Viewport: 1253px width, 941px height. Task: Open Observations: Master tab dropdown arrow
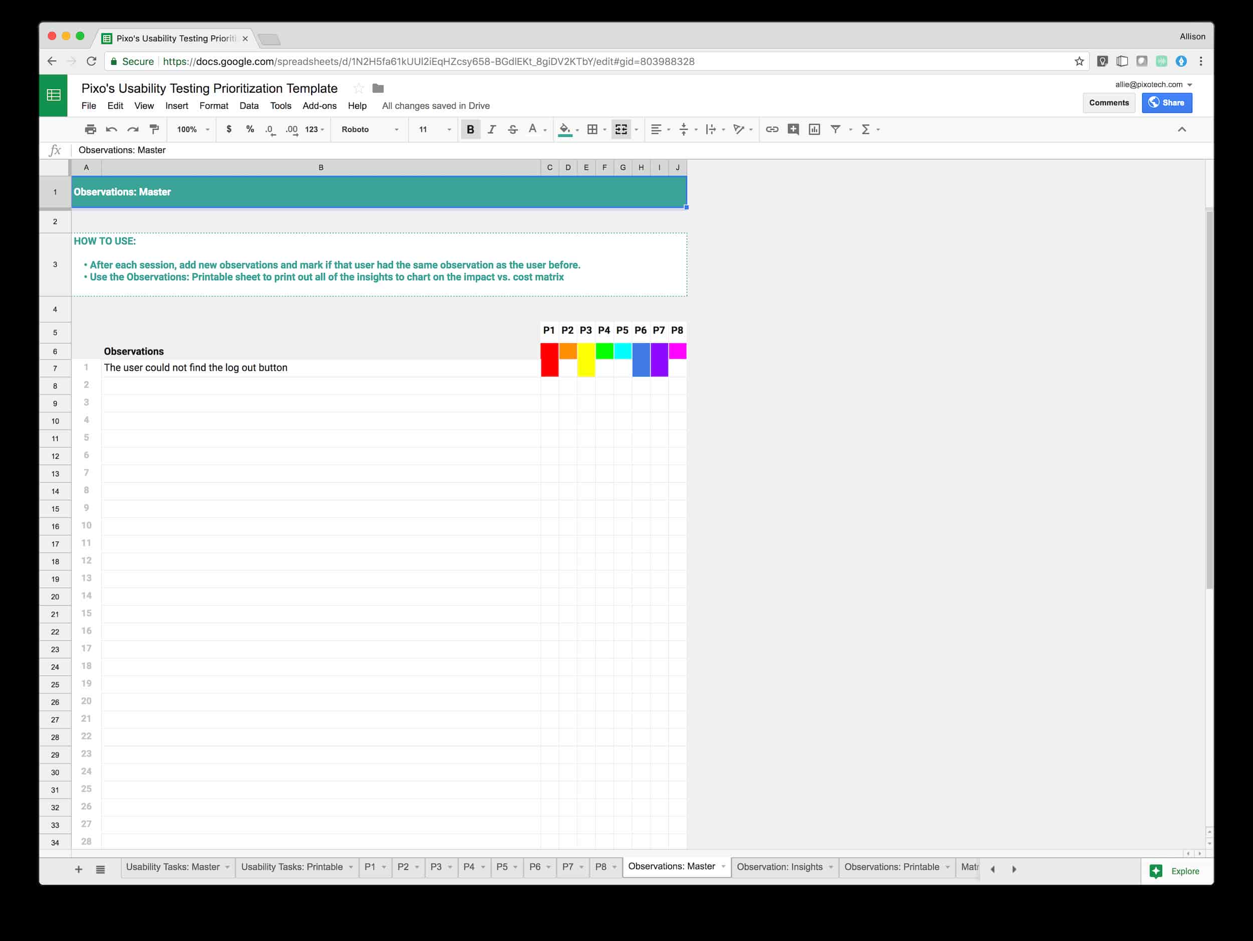tap(723, 866)
